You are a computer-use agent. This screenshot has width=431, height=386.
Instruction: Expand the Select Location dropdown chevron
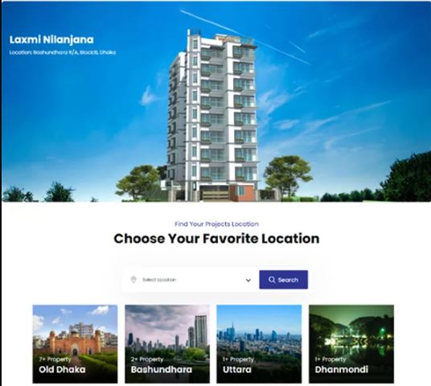pos(248,280)
